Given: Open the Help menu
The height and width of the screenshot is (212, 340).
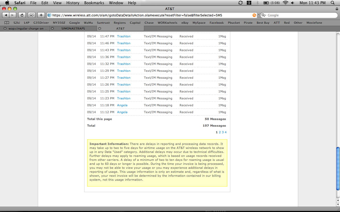Looking at the screenshot, I should coord(132,3).
